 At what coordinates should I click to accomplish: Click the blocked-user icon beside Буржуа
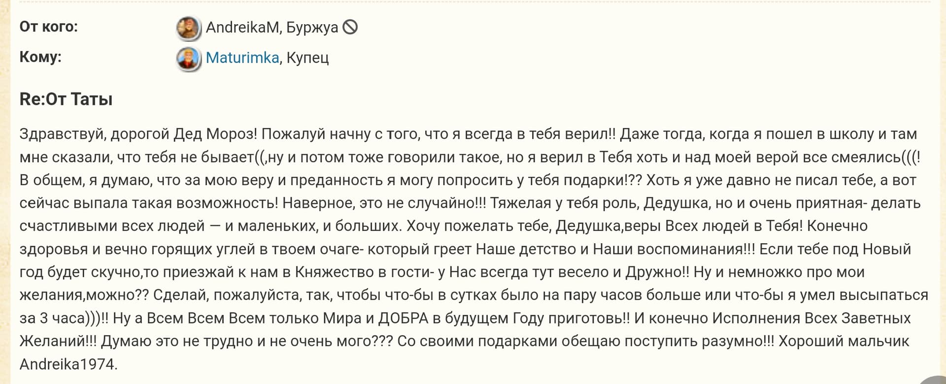[350, 27]
